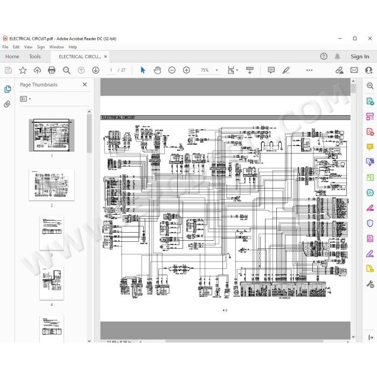
Task: Select the ELECTRICAL CIRCU... document tab
Action: [x=80, y=57]
